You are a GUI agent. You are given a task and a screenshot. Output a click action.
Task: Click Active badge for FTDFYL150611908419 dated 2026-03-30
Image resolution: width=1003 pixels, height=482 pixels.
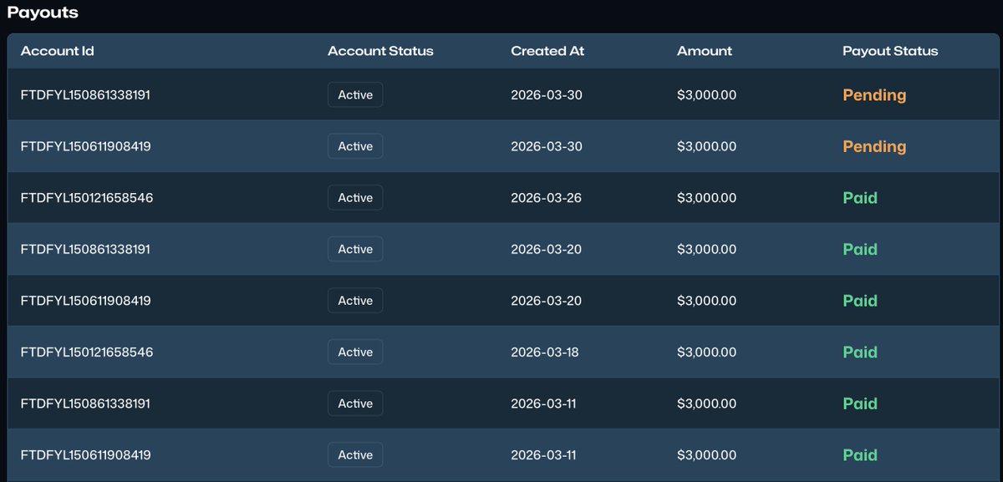click(x=355, y=146)
